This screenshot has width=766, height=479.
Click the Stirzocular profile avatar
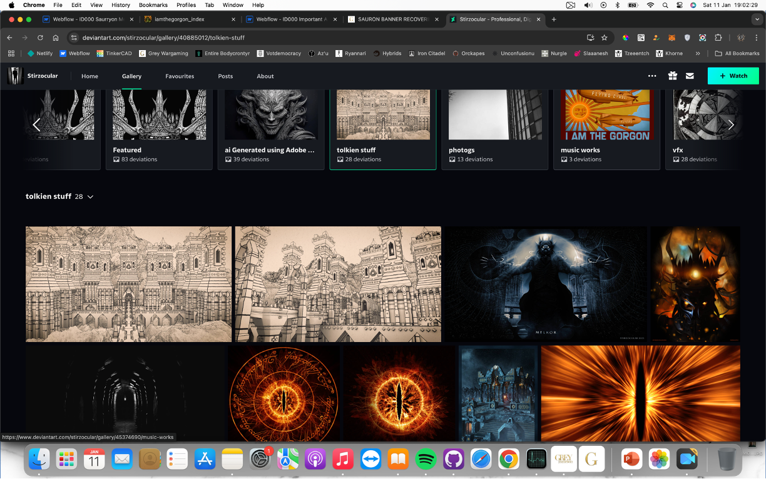point(16,76)
